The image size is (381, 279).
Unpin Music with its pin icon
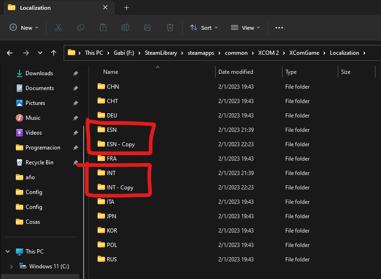[76, 118]
